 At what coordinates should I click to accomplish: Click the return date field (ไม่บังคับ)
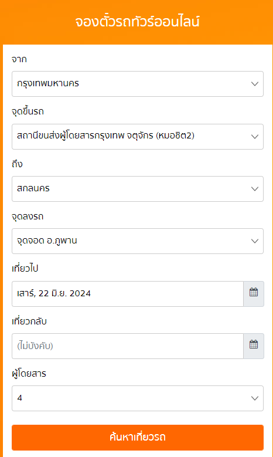(128, 346)
